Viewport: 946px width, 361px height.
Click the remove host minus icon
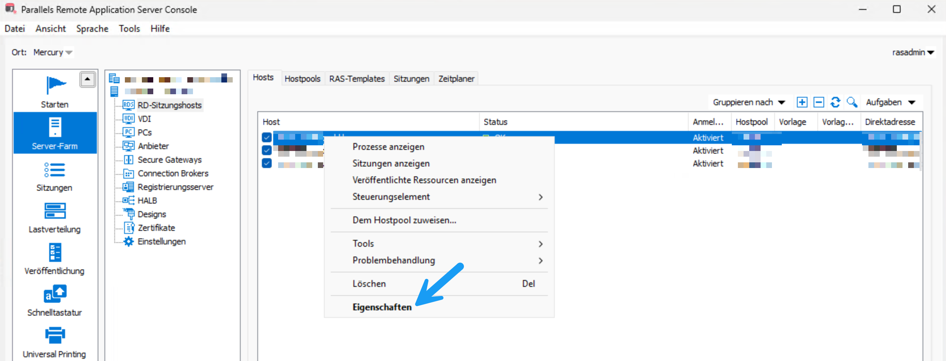(x=818, y=102)
